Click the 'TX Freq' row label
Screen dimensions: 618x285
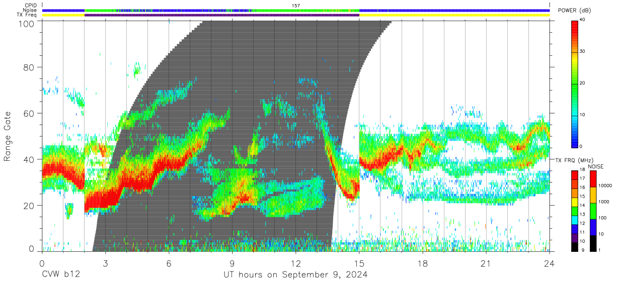(27, 15)
